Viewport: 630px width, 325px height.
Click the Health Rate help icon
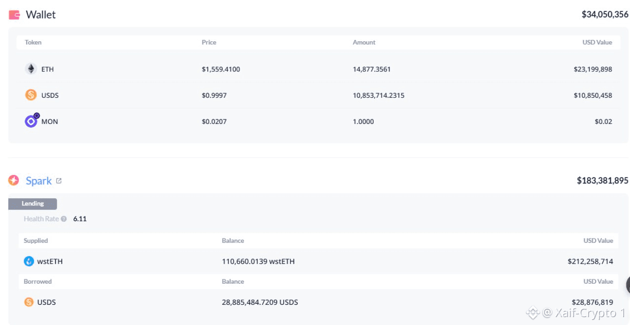(64, 219)
